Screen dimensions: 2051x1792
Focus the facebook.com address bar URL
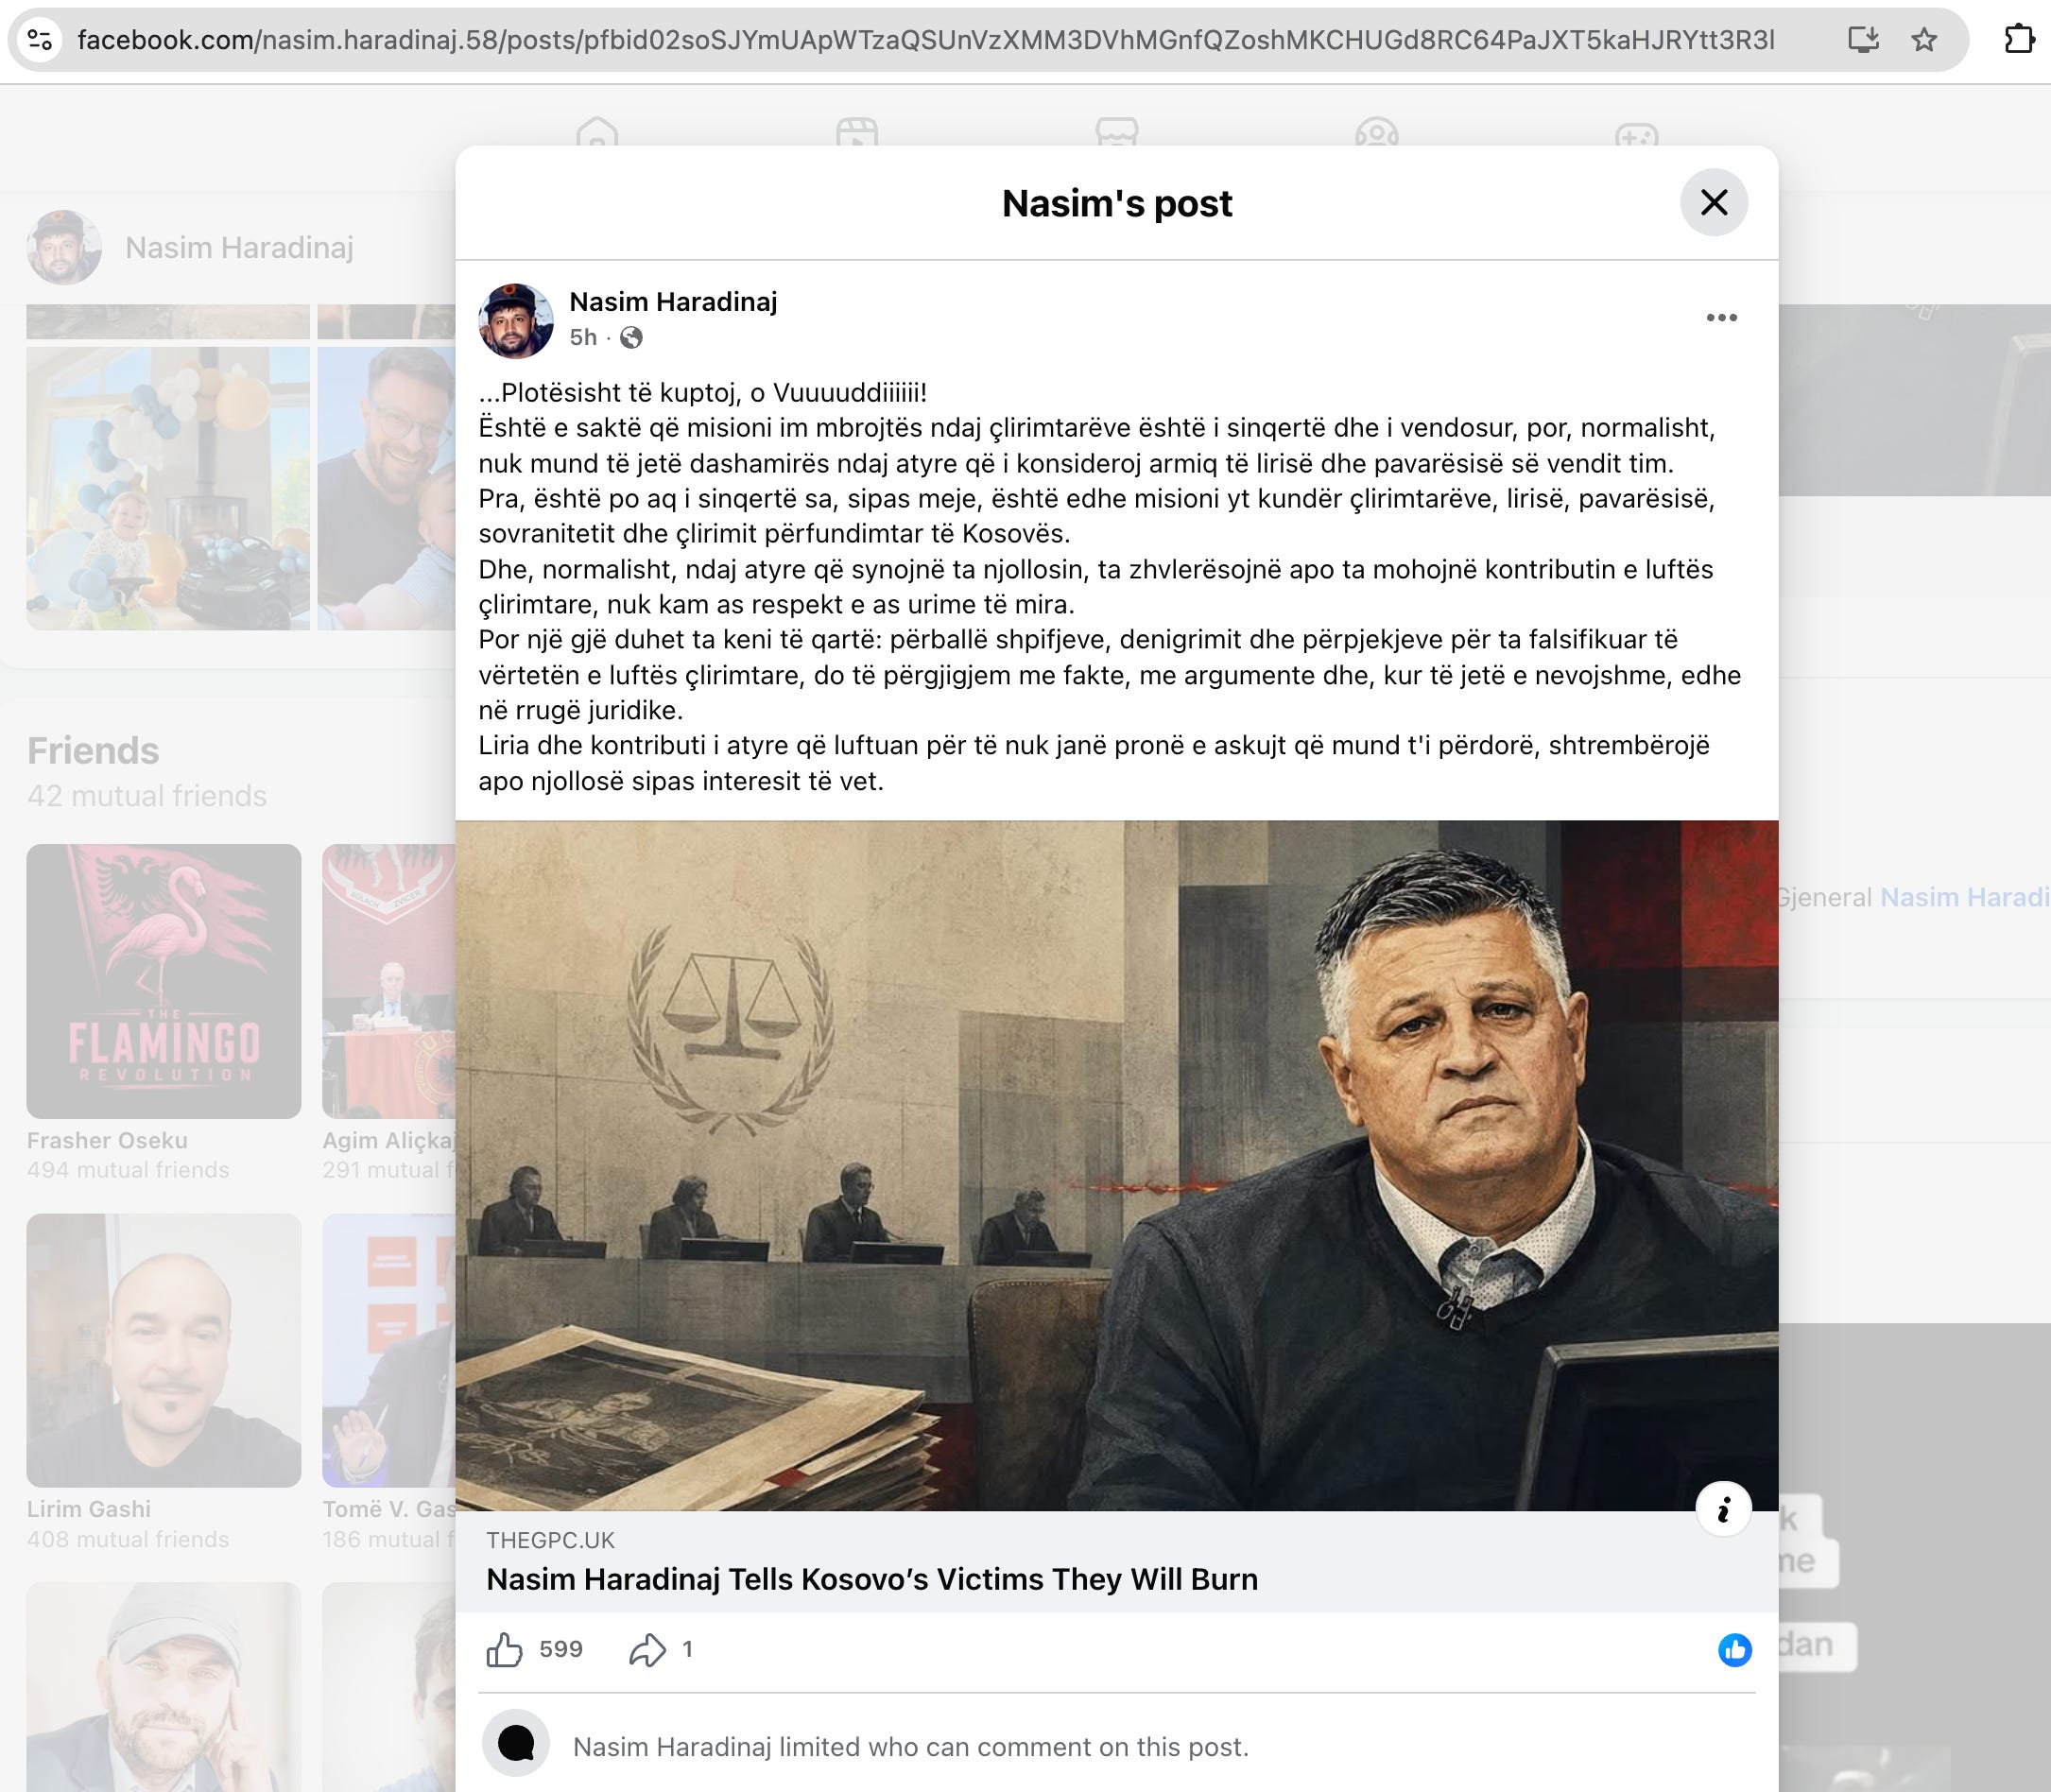pos(926,40)
